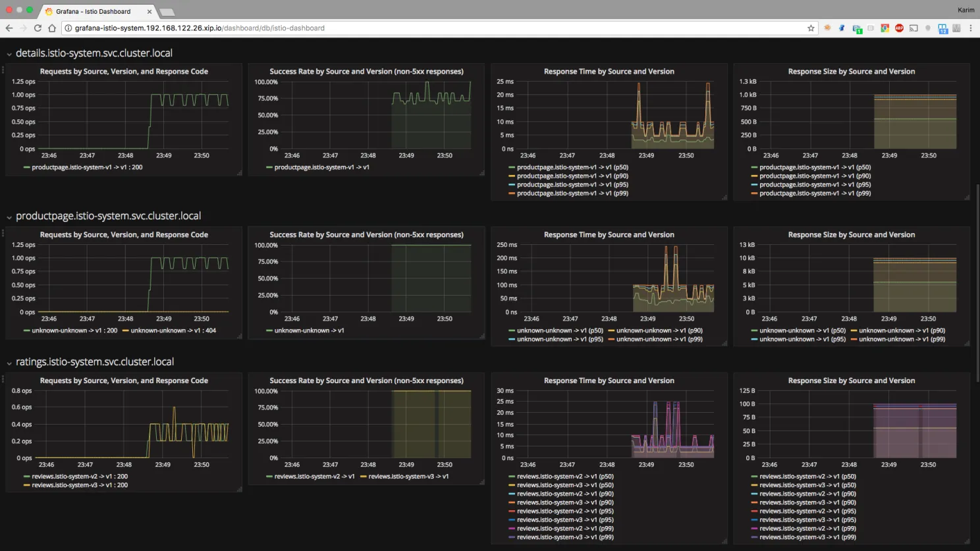Click the colorful download-arrow extension icon

(x=885, y=28)
